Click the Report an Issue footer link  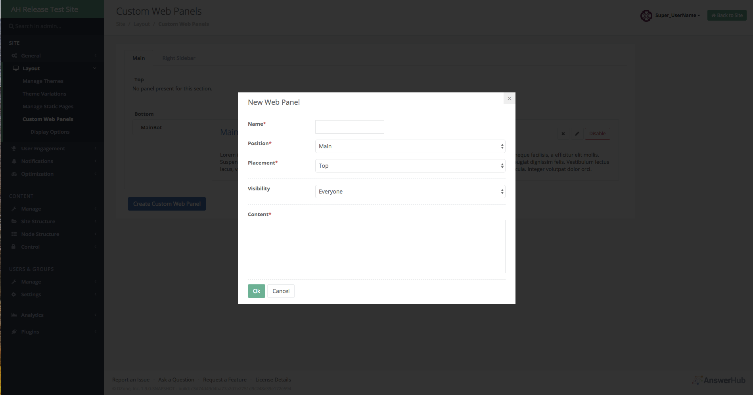coord(131,380)
